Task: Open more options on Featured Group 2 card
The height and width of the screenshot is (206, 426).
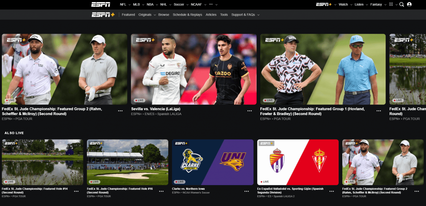Action: point(120,111)
